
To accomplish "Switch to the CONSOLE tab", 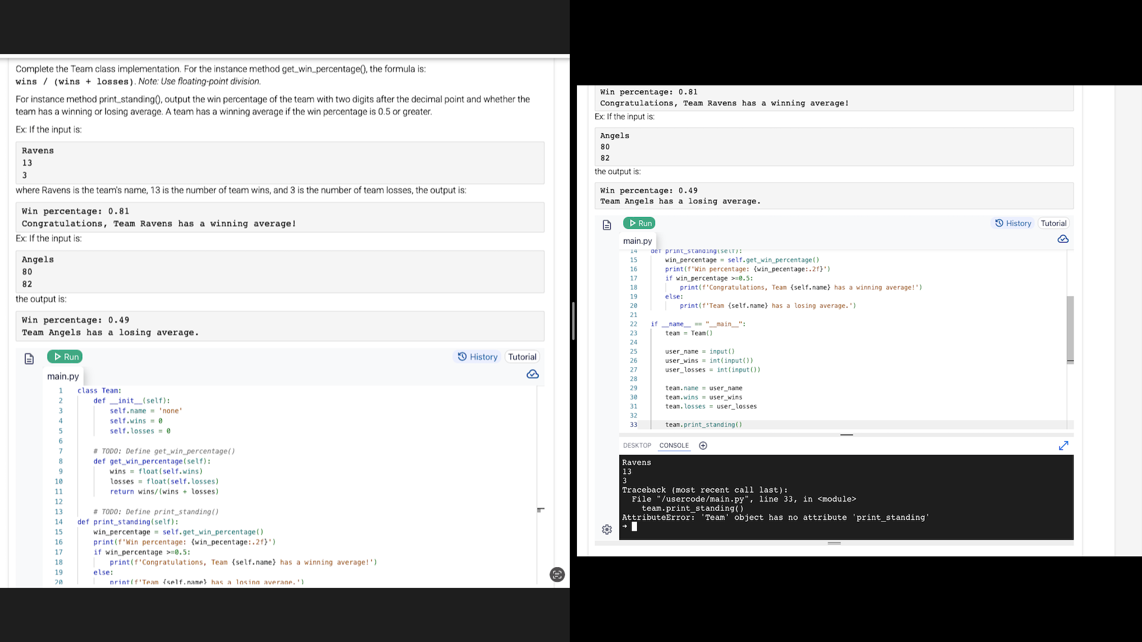I will click(674, 445).
